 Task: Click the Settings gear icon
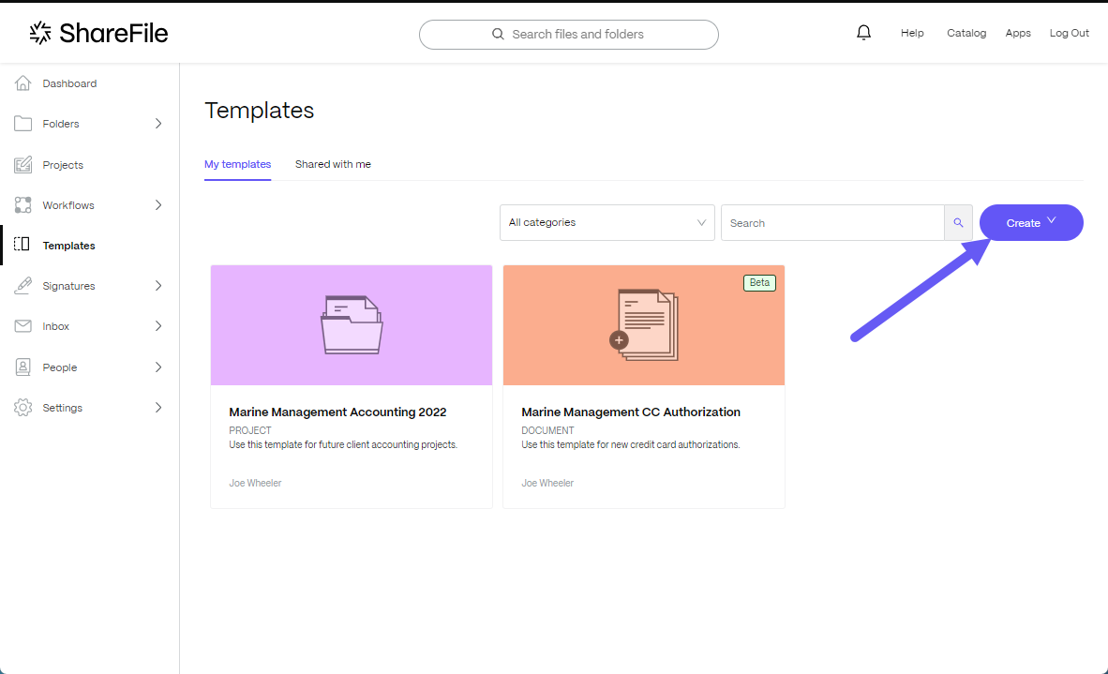click(x=22, y=408)
